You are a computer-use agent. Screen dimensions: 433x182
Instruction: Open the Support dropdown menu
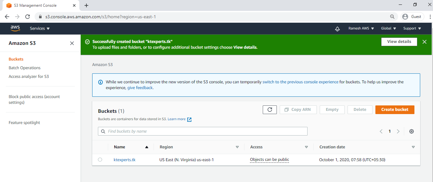[x=412, y=29]
